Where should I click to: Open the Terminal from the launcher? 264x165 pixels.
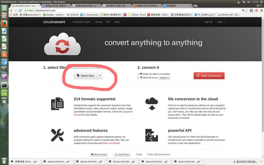click(x=4, y=85)
